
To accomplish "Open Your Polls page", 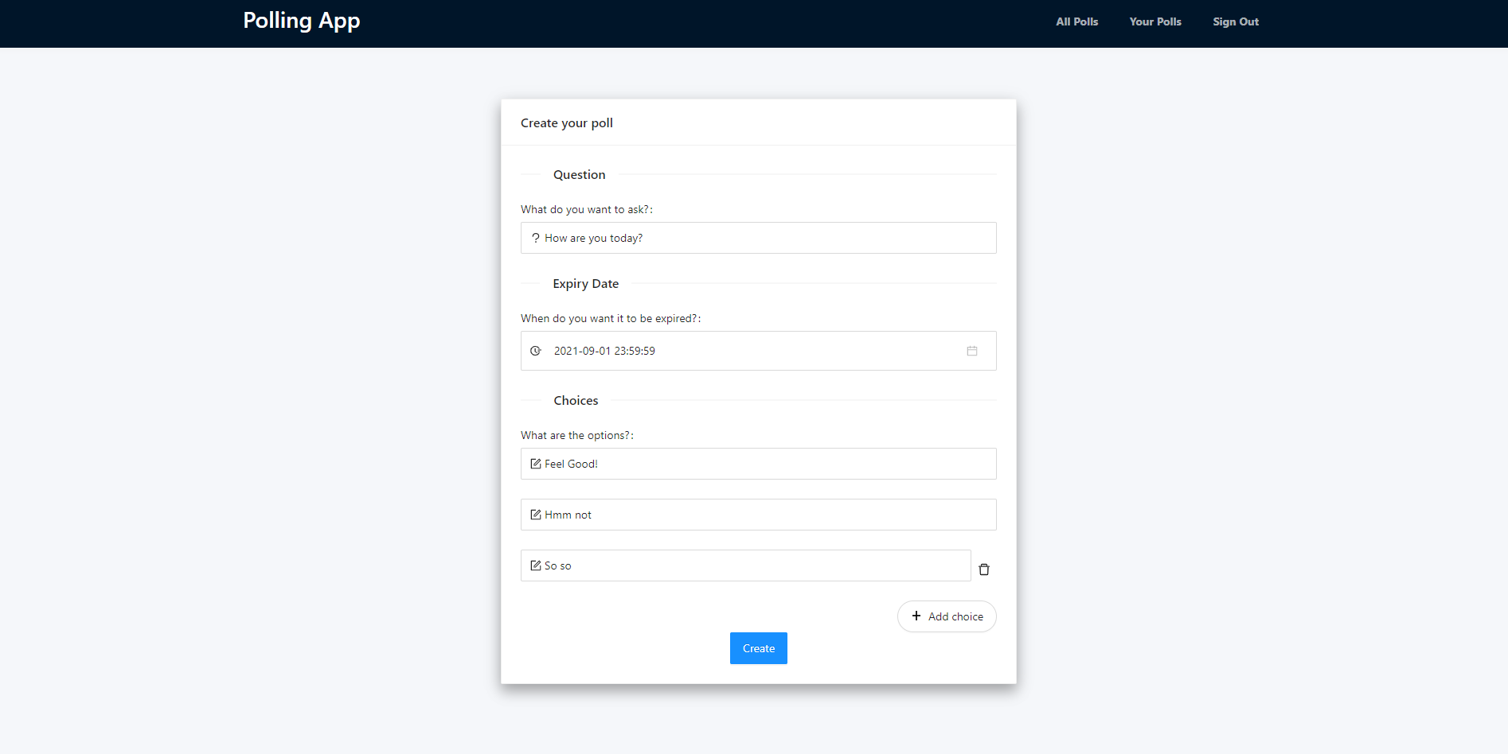I will point(1155,21).
